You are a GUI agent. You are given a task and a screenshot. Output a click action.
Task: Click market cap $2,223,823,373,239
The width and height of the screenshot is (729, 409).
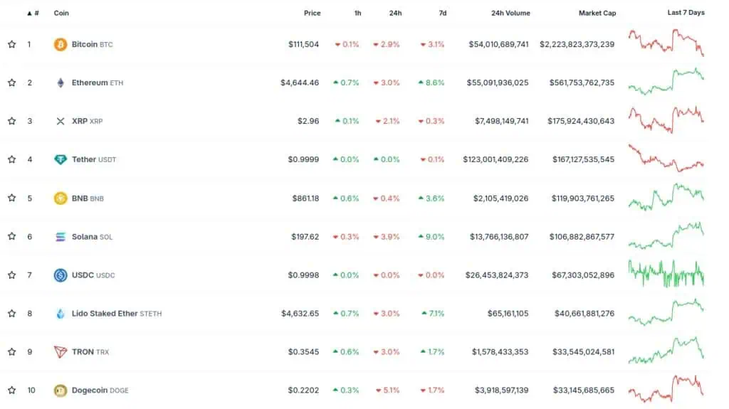pyautogui.click(x=577, y=44)
